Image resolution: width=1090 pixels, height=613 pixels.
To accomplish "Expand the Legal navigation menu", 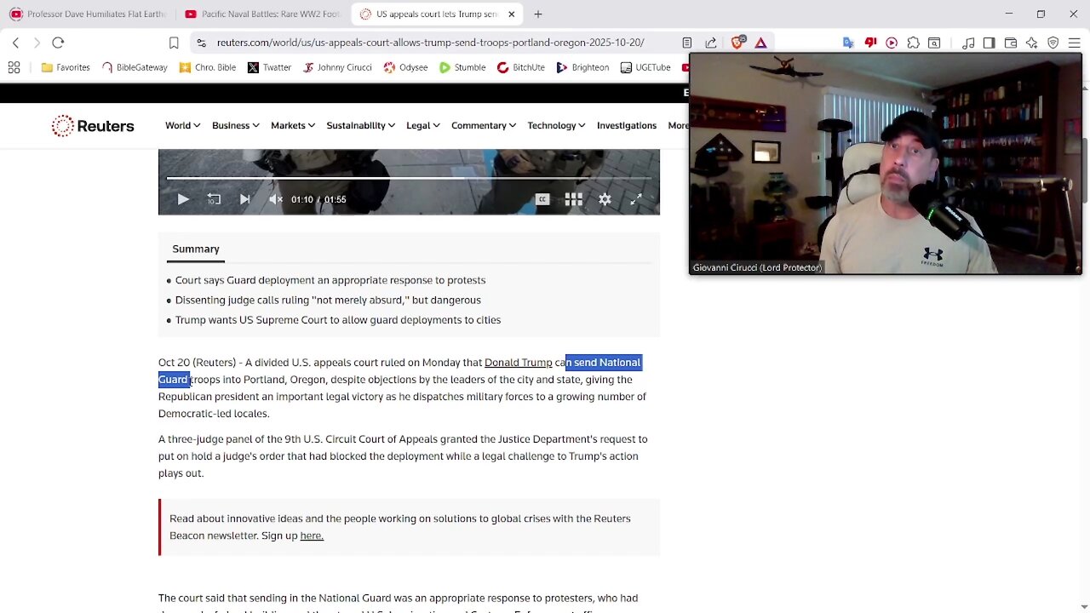I will [x=422, y=125].
